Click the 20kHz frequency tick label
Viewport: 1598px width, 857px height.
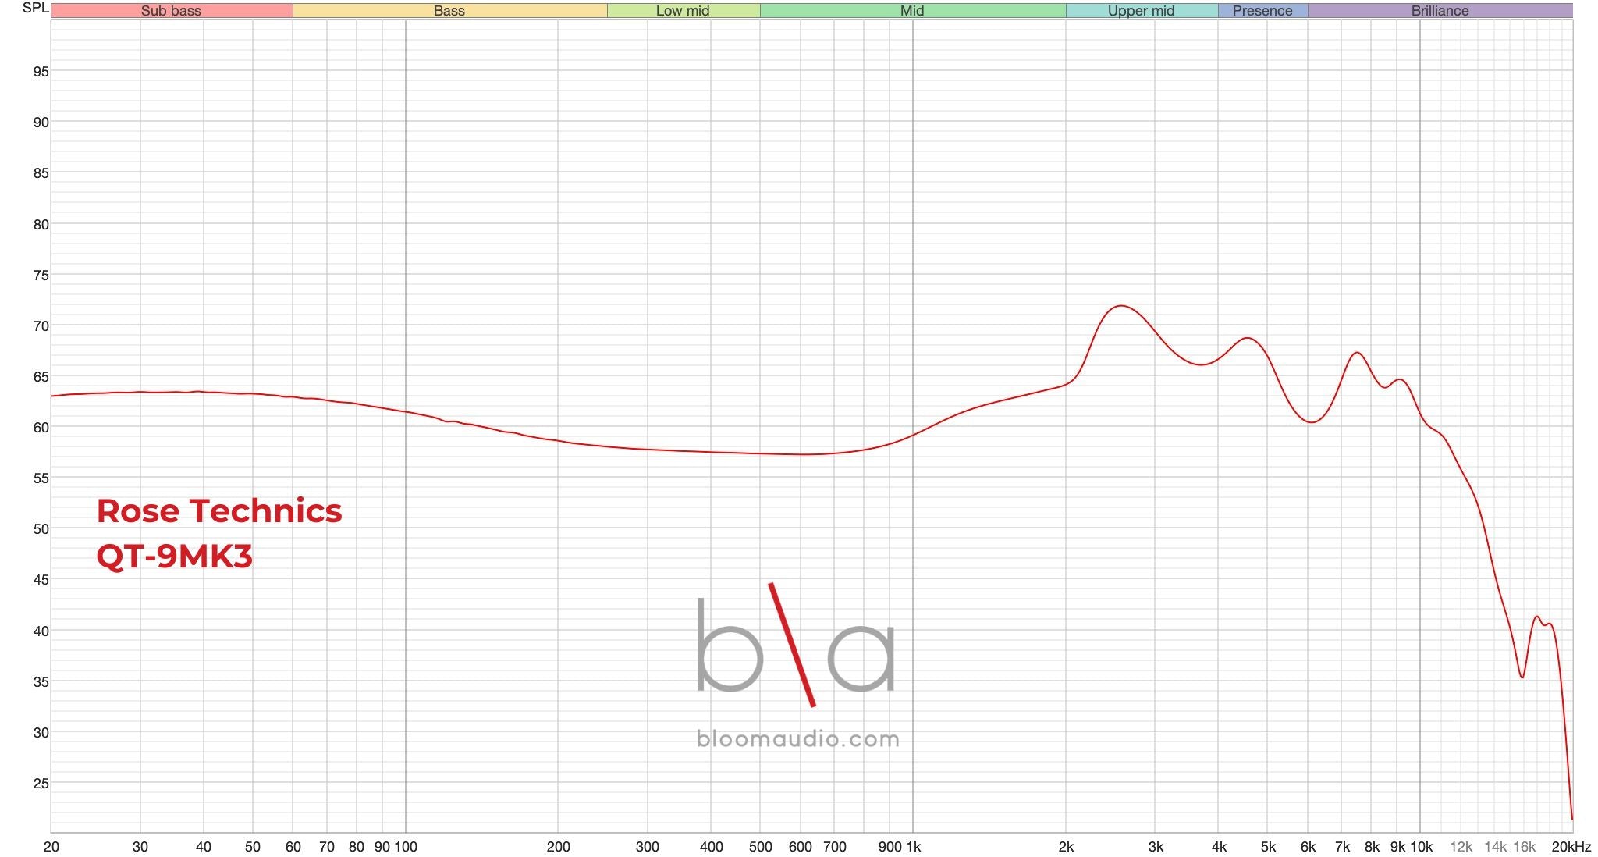(x=1571, y=847)
